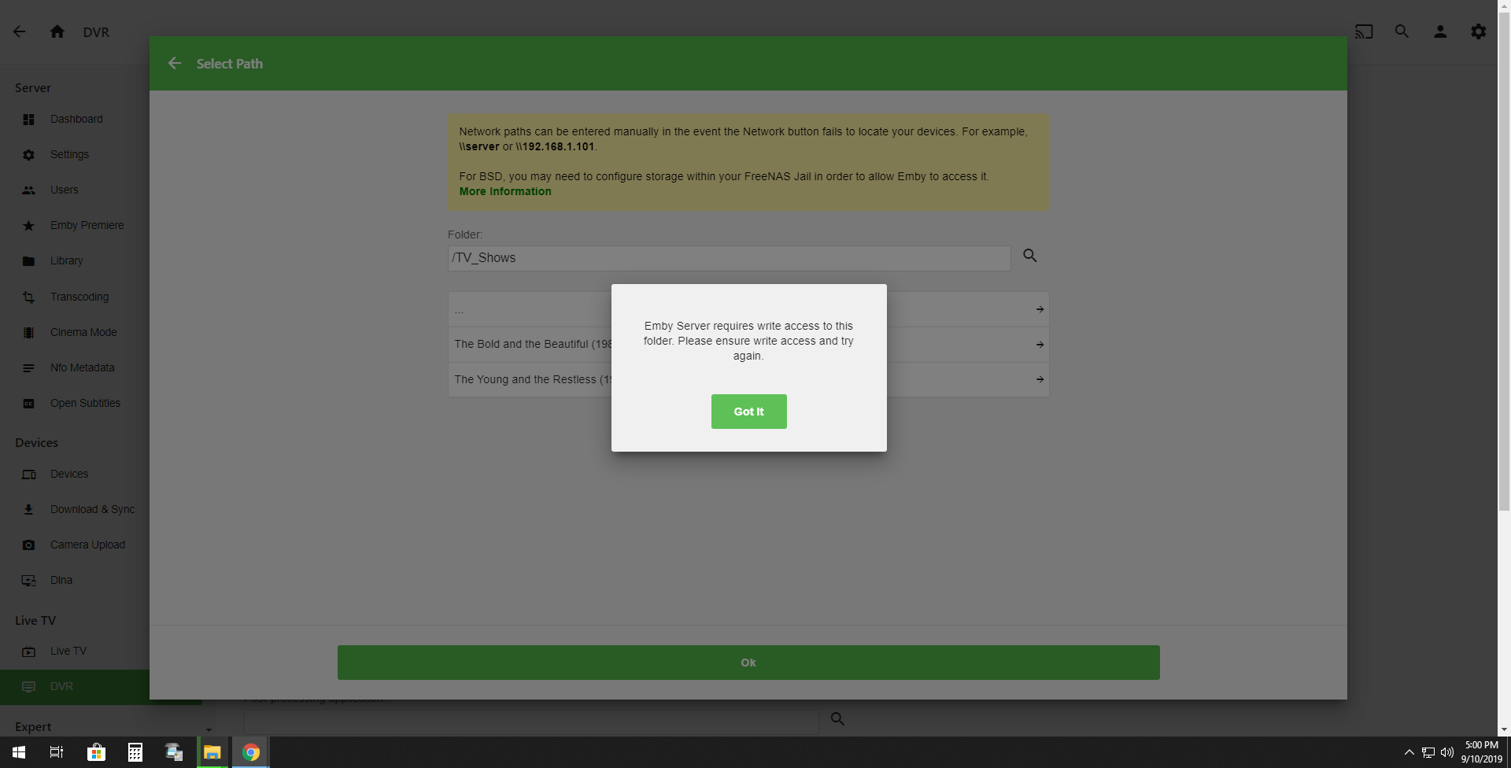The image size is (1511, 768).
Task: Click the home icon in the header
Action: pos(57,31)
